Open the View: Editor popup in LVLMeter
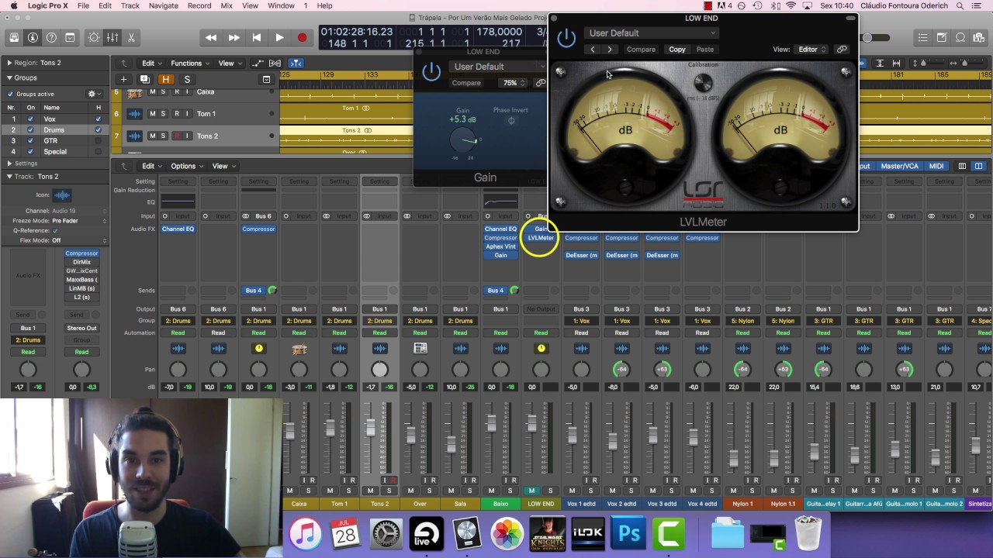This screenshot has width=993, height=558. (811, 49)
